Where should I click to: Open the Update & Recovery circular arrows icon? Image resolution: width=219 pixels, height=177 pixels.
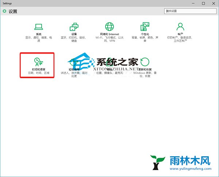(145, 61)
